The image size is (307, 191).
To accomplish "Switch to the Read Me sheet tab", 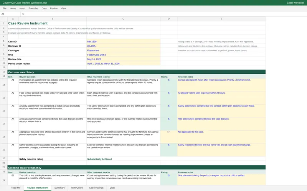I will click(x=15, y=188).
